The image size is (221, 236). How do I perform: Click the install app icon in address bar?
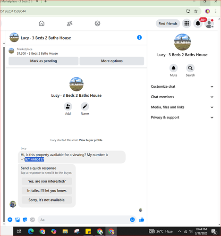click(188, 11)
